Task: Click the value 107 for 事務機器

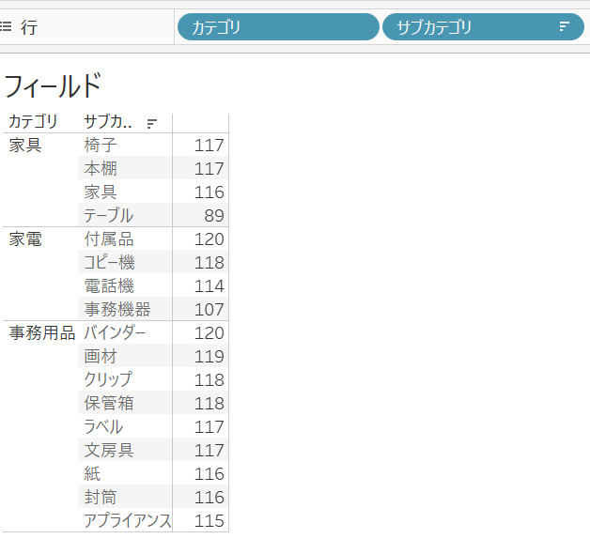Action: pyautogui.click(x=210, y=310)
